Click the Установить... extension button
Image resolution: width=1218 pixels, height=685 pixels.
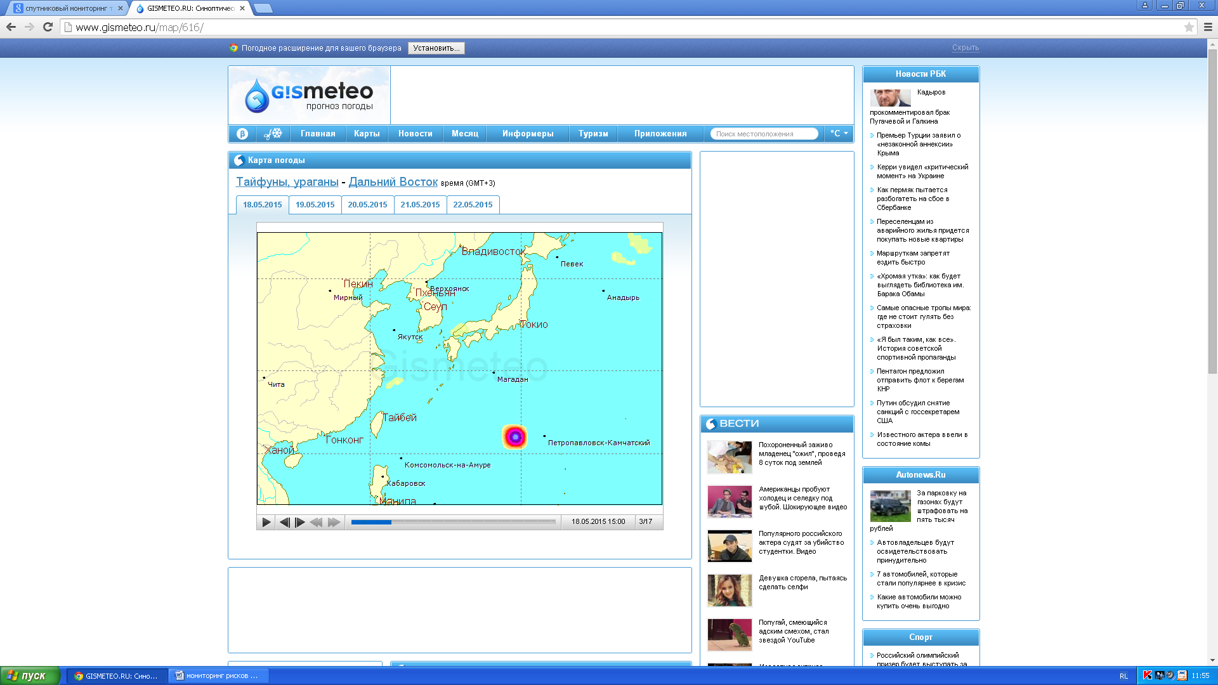coord(436,48)
